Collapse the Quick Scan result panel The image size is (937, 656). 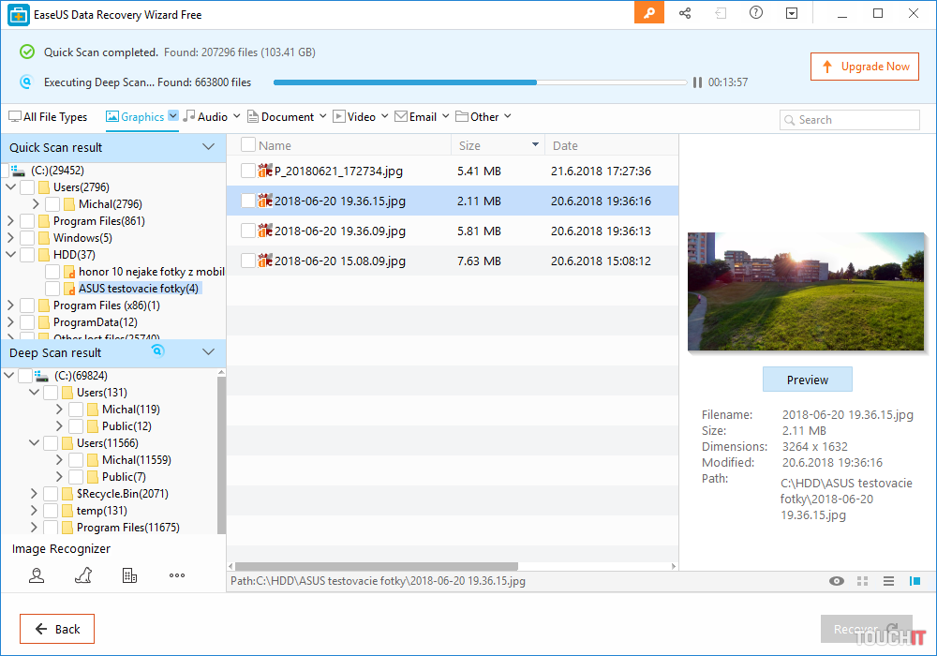[209, 147]
